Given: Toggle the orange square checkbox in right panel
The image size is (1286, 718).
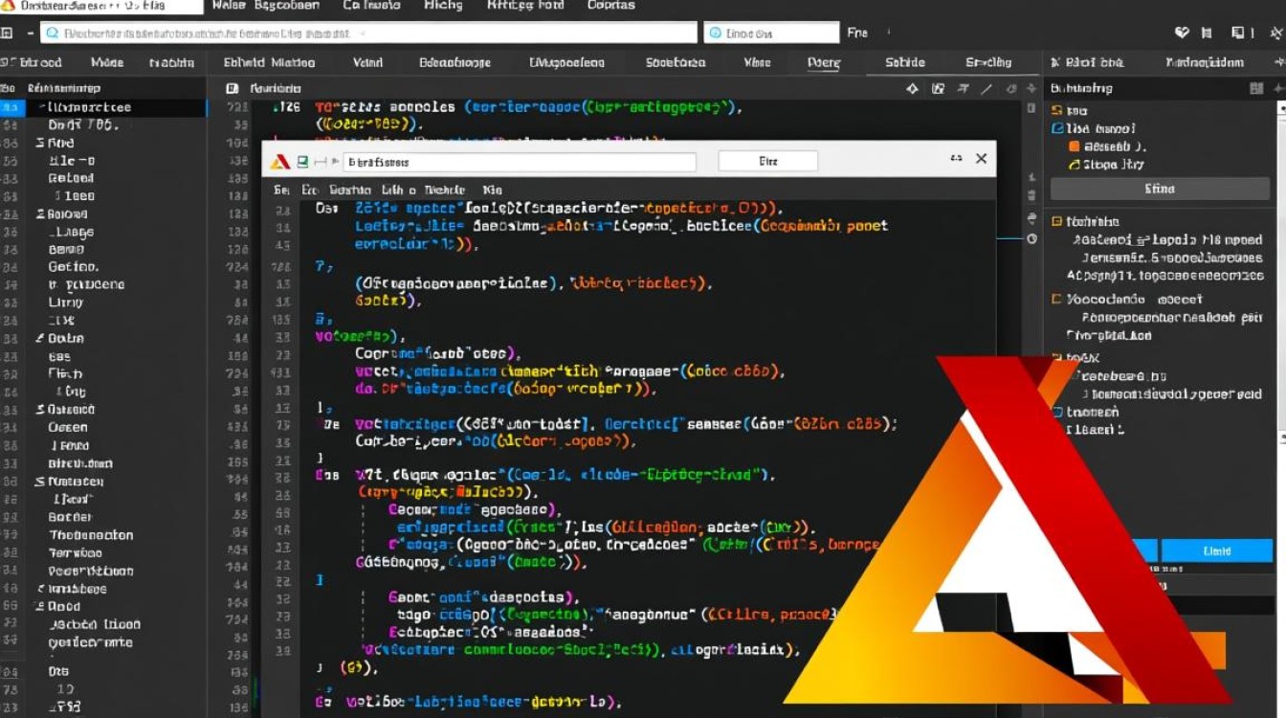Looking at the screenshot, I should tap(1074, 146).
